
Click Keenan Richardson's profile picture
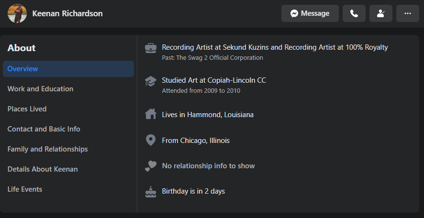tap(17, 13)
